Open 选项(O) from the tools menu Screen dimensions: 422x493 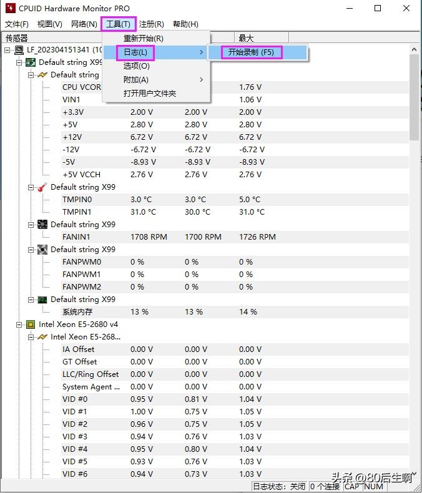[x=156, y=66]
